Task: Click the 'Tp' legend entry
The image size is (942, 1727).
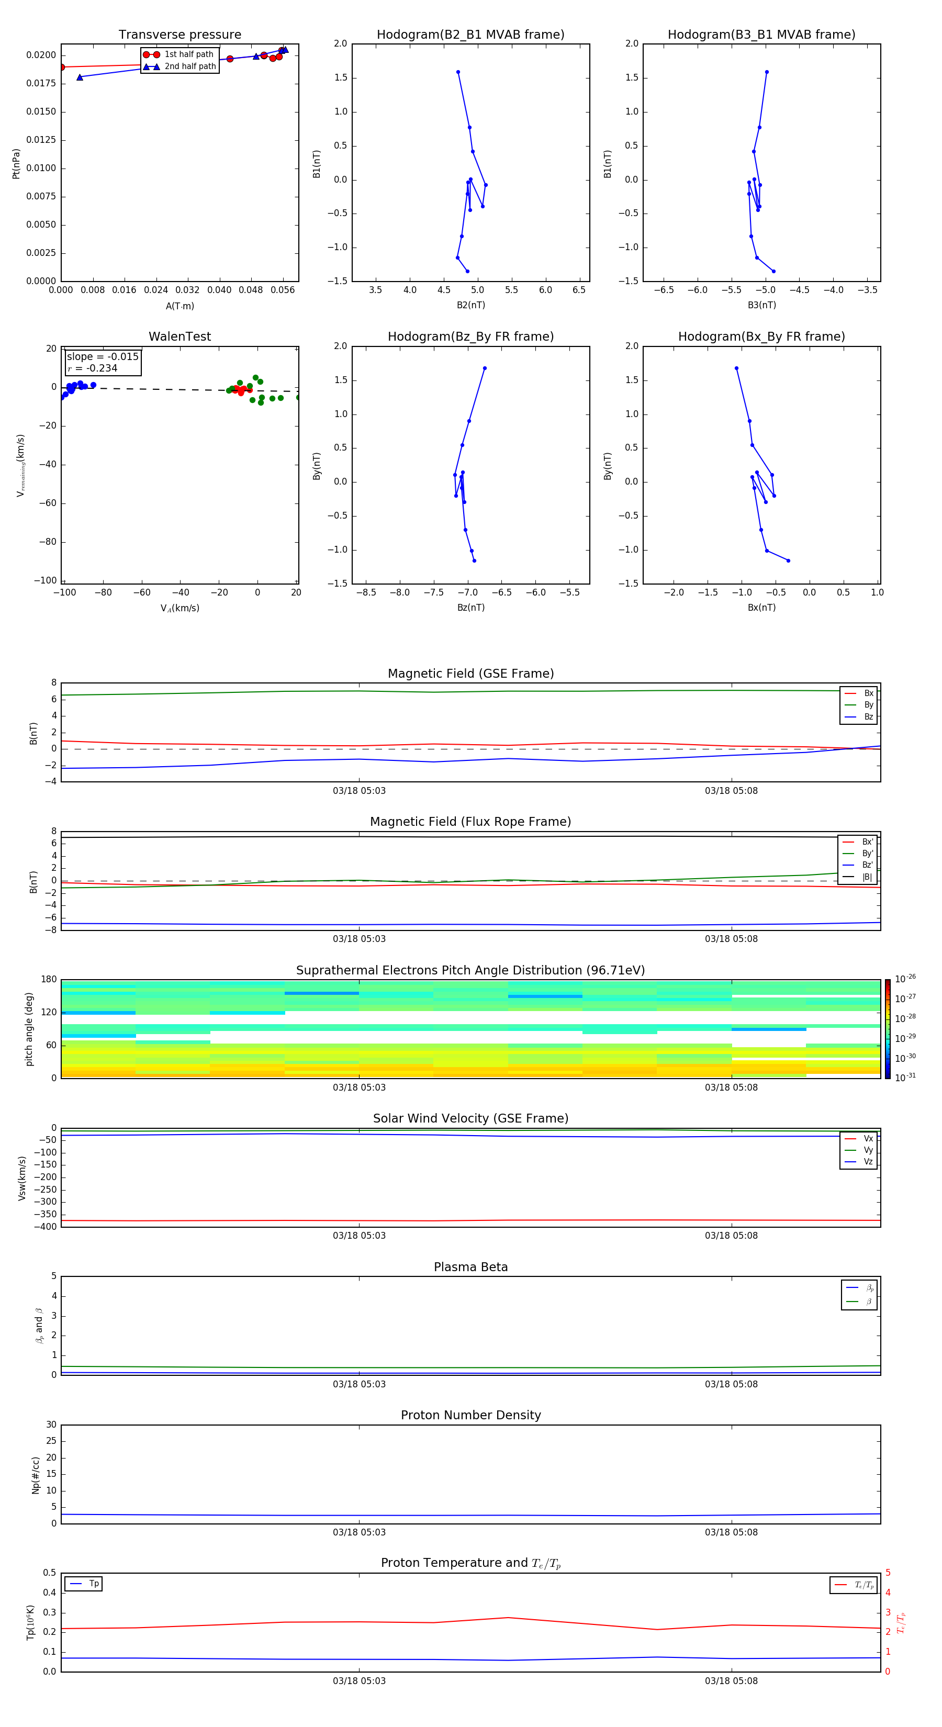Action: 84,1584
